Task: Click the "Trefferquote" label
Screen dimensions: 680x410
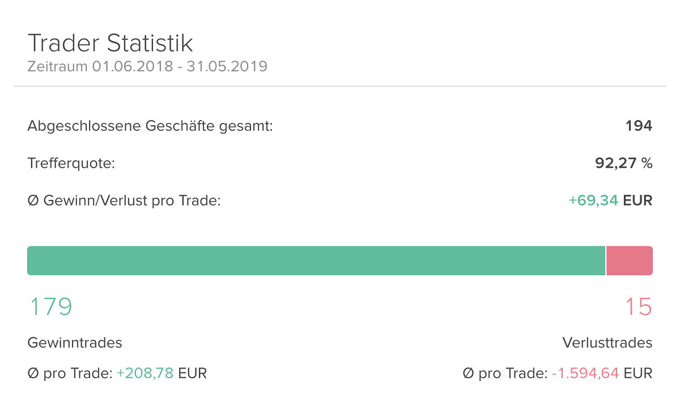Action: 71,164
